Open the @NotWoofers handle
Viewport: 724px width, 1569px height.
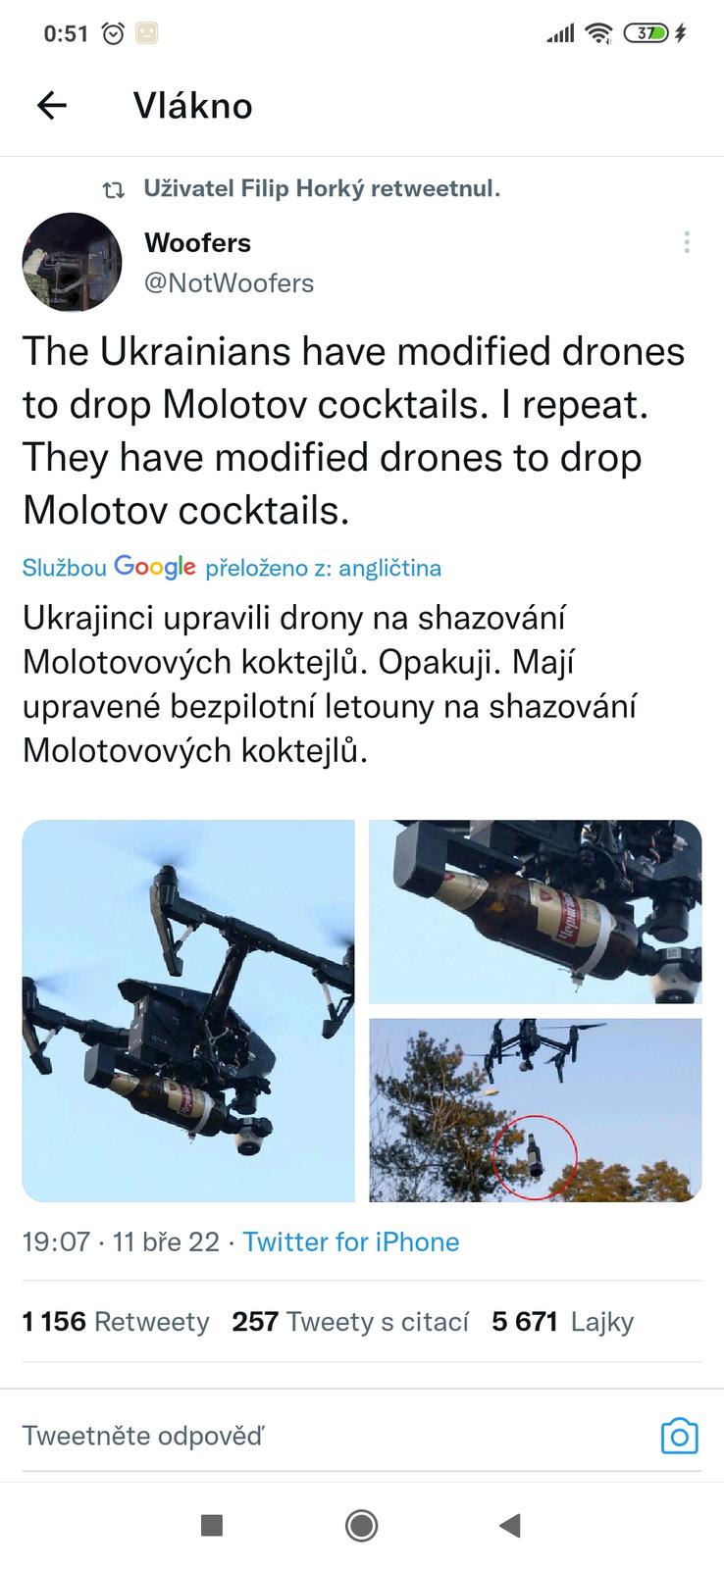[x=230, y=283]
